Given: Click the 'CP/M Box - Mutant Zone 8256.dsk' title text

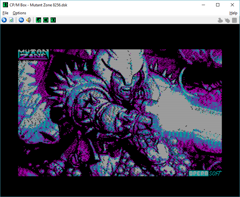Looking at the screenshot, I should (x=39, y=5).
